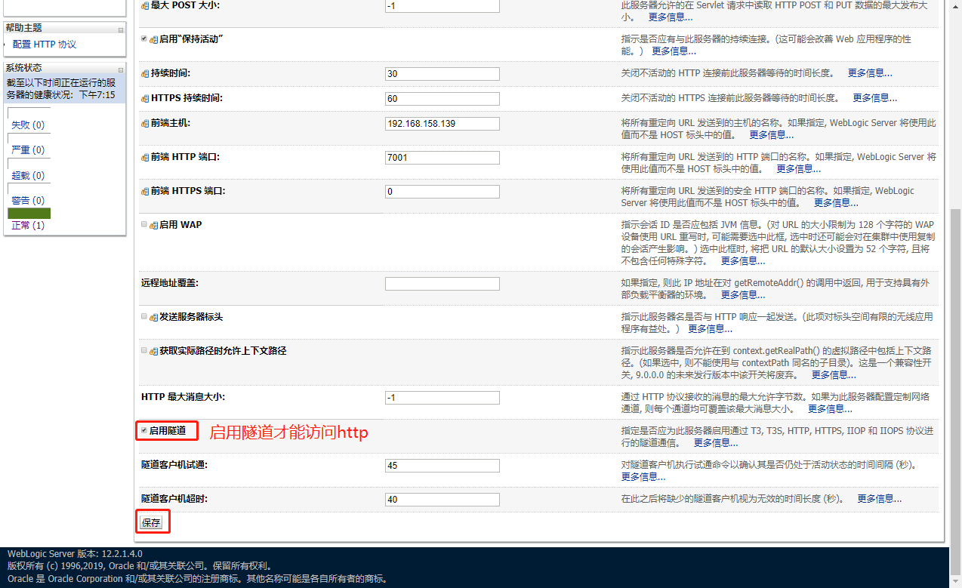Focus the empty 远程地址覆盖 input field
This screenshot has height=588, width=962.
(x=442, y=284)
